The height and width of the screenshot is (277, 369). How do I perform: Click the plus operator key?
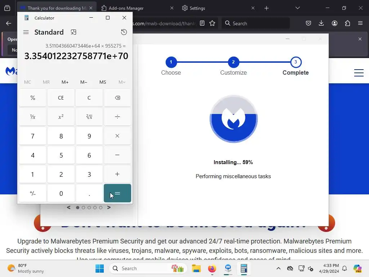117,174
